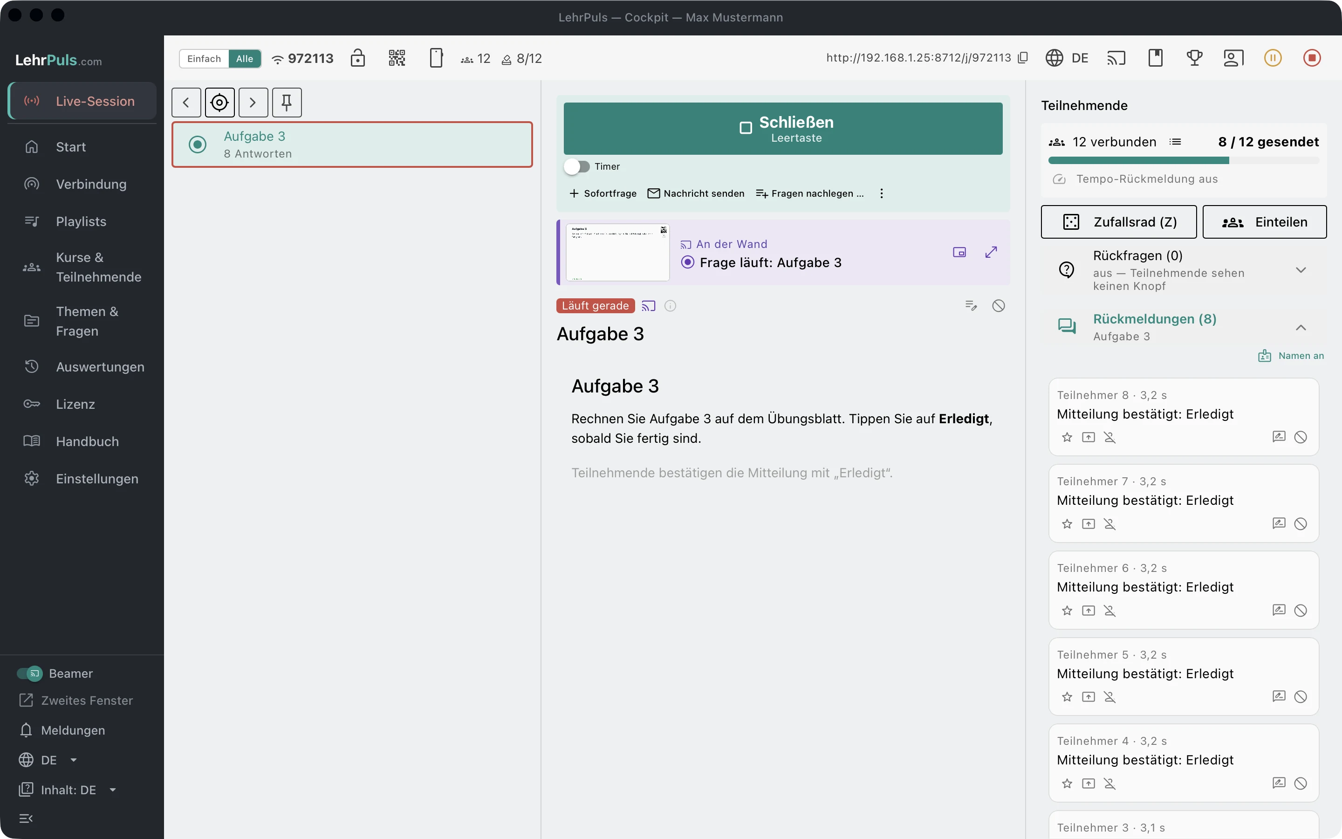Viewport: 1342px width, 839px height.
Task: Open the three-dot more options menu
Action: point(882,193)
